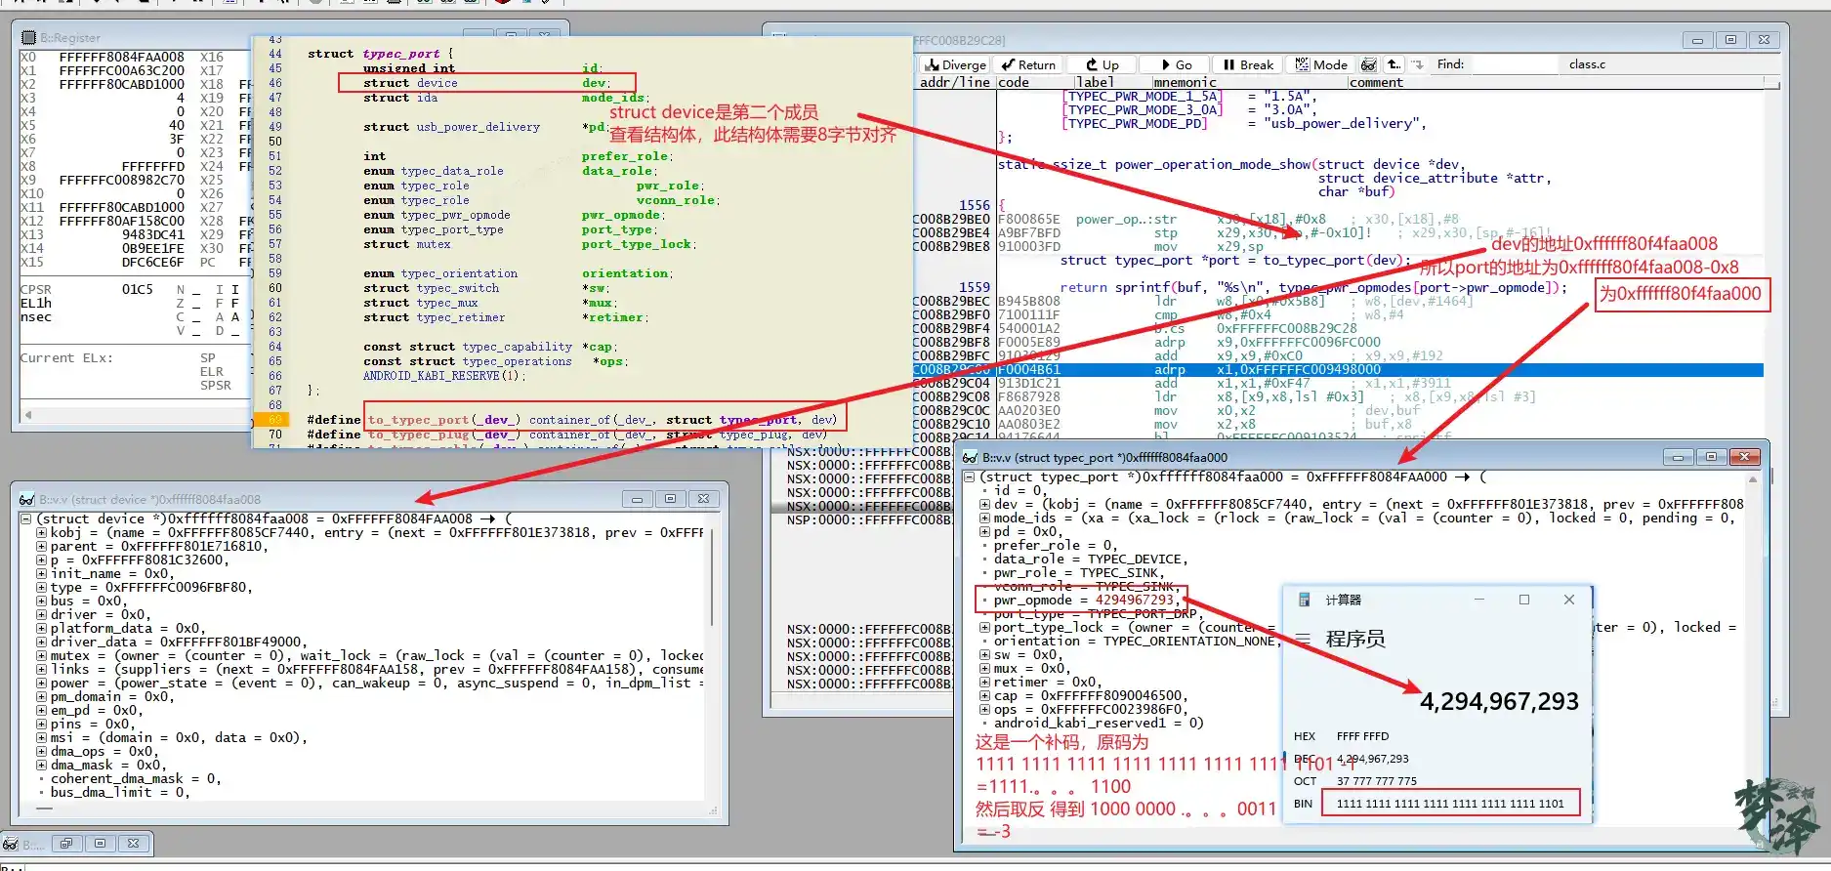
Task: Expand the links member node
Action: [41, 669]
